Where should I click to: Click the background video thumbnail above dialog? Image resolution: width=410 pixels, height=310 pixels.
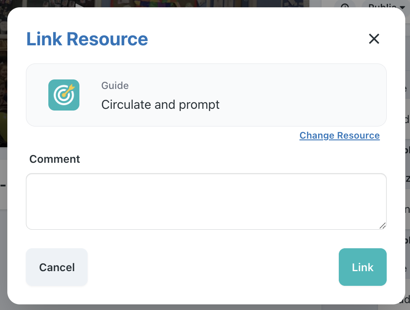click(x=173, y=3)
